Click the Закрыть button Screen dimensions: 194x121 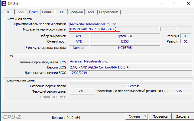click(x=183, y=116)
